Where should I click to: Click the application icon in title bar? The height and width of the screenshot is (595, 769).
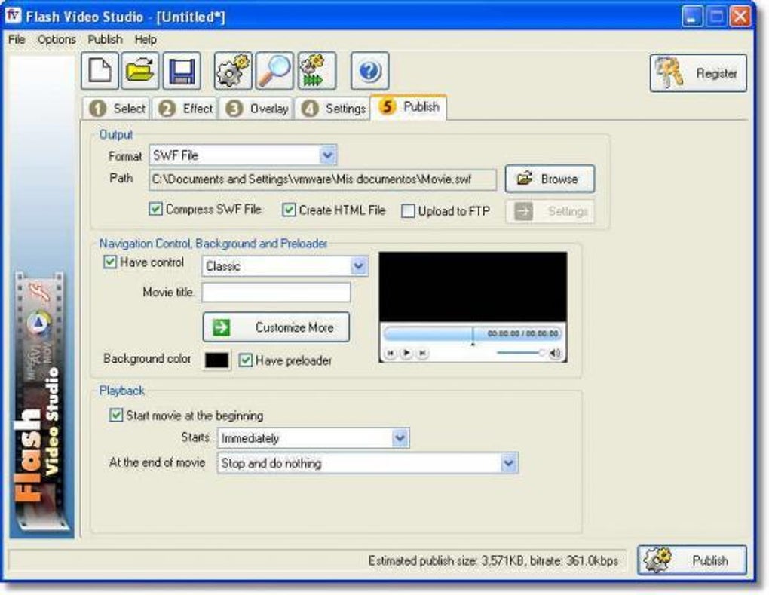pos(14,15)
